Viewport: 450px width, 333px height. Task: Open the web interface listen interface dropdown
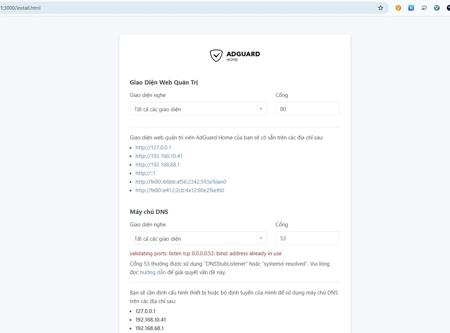point(198,109)
